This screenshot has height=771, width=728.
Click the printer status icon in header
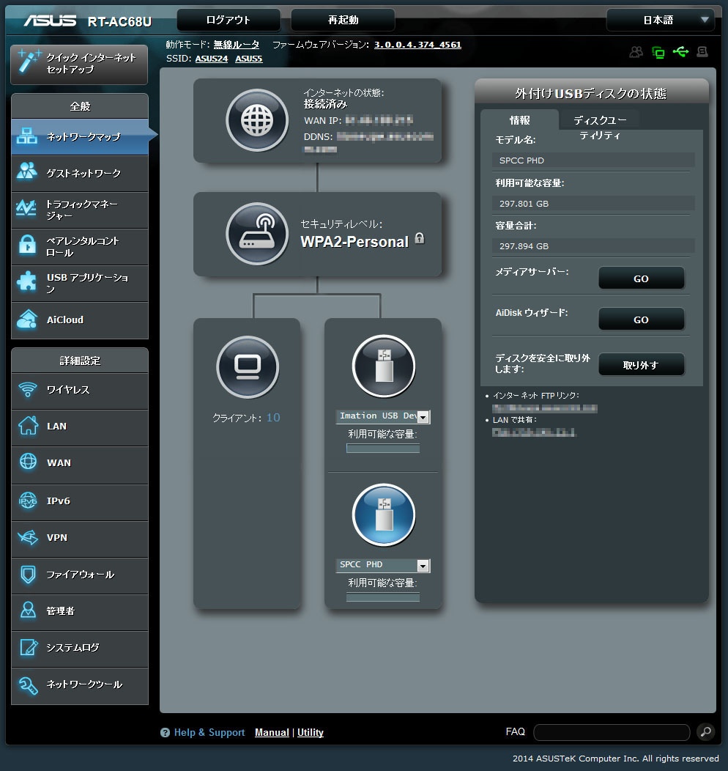[x=702, y=52]
